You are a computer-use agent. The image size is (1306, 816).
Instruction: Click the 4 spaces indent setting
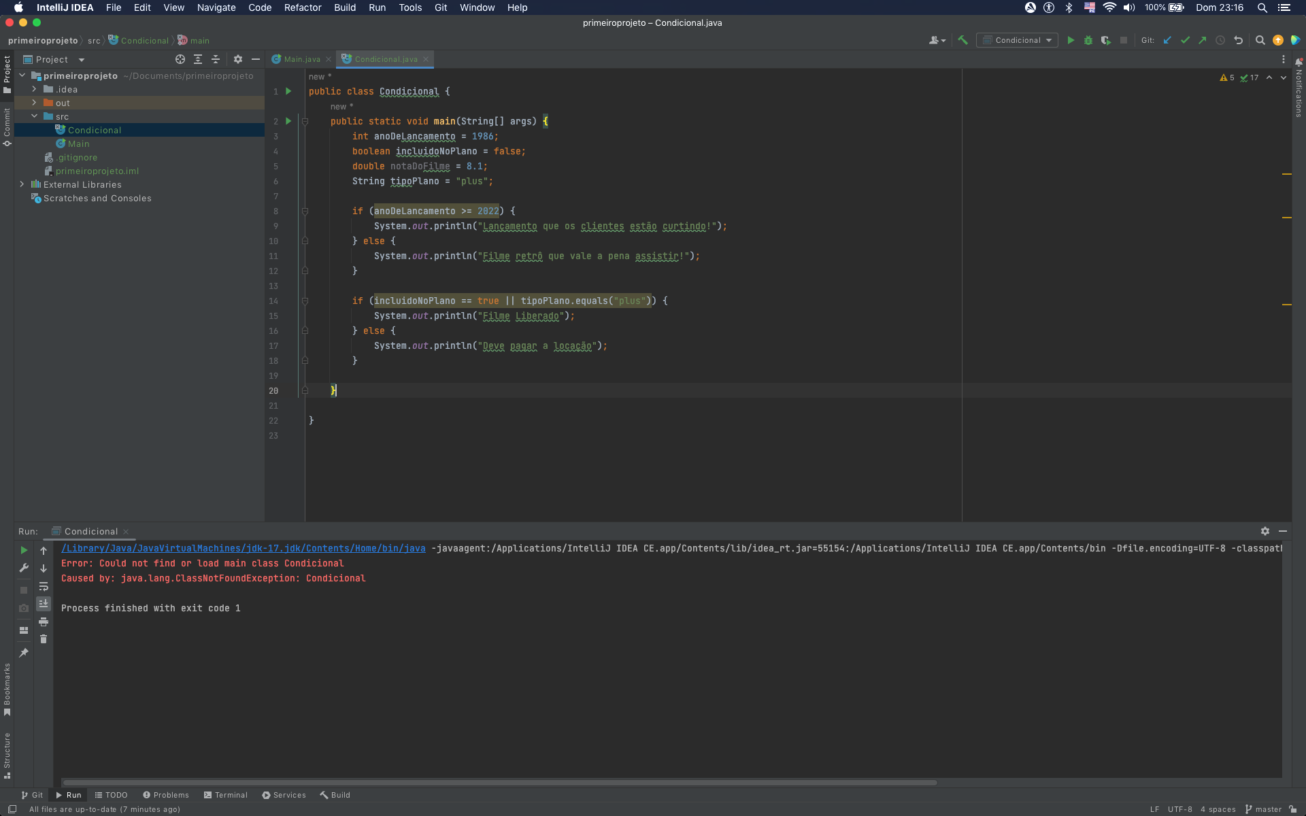coord(1218,809)
